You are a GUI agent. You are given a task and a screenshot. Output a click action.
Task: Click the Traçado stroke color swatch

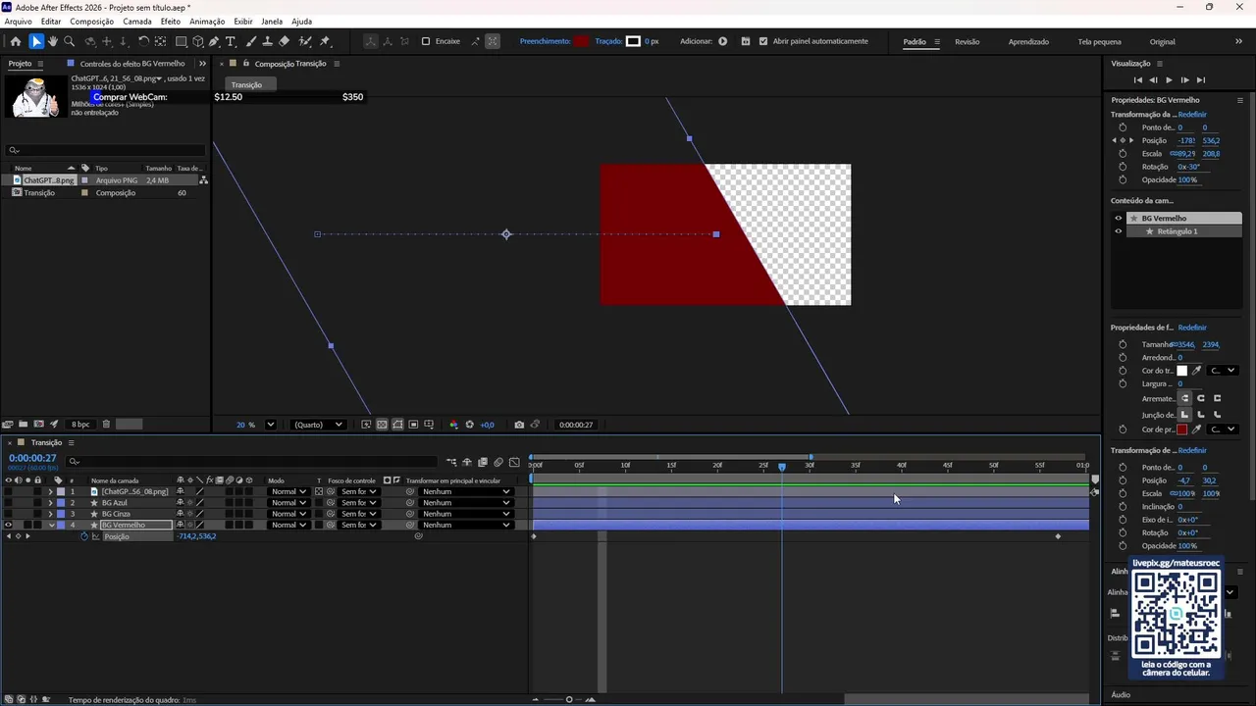click(x=633, y=41)
